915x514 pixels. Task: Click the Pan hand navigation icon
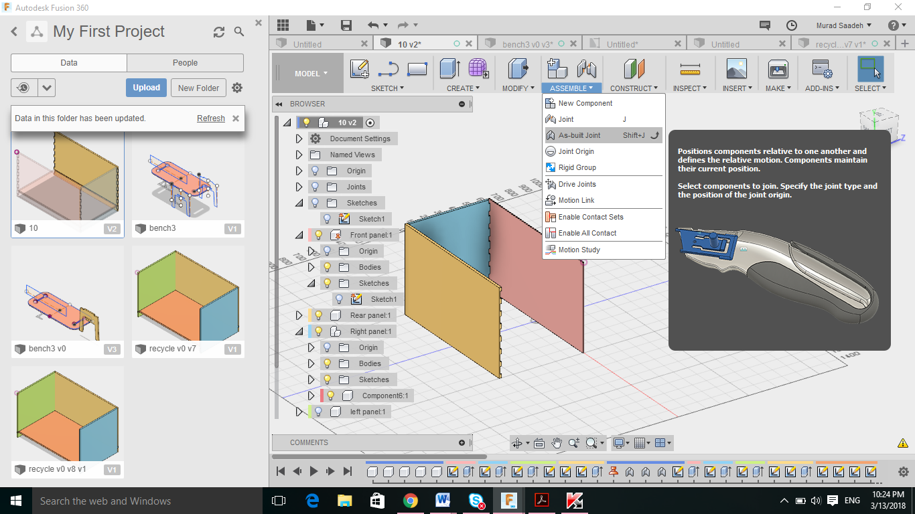click(557, 443)
